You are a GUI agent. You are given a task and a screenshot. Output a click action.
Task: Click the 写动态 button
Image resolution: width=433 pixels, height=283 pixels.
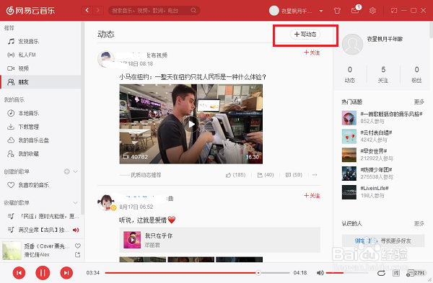click(x=305, y=34)
